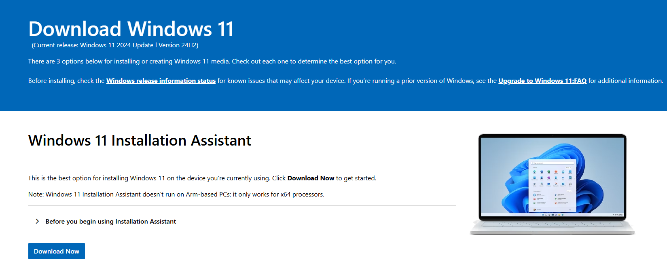Click the Windows 11 laptop image
The image size is (667, 279).
pos(553,184)
